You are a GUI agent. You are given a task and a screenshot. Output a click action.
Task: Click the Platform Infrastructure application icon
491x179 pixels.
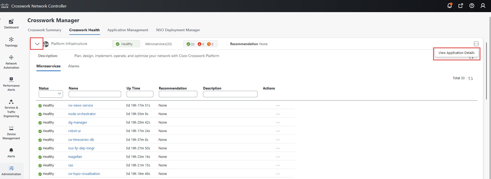pos(46,44)
